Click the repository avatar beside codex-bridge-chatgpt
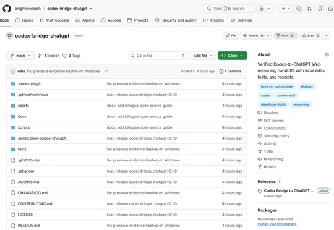The width and height of the screenshot is (334, 230). pyautogui.click(x=9, y=36)
